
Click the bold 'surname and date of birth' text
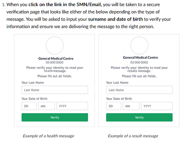coord(116,19)
